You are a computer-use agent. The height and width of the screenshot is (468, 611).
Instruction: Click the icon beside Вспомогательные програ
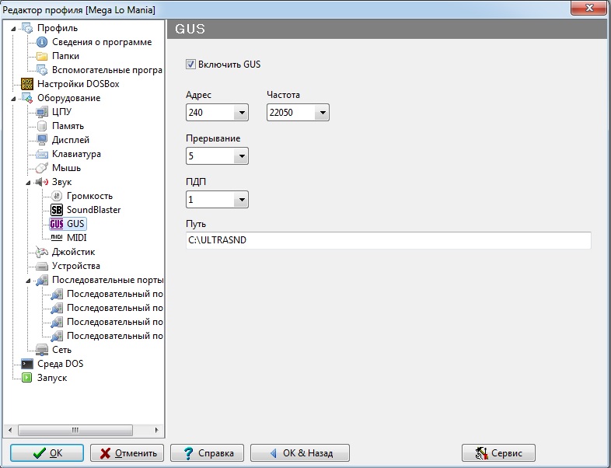pyautogui.click(x=42, y=70)
